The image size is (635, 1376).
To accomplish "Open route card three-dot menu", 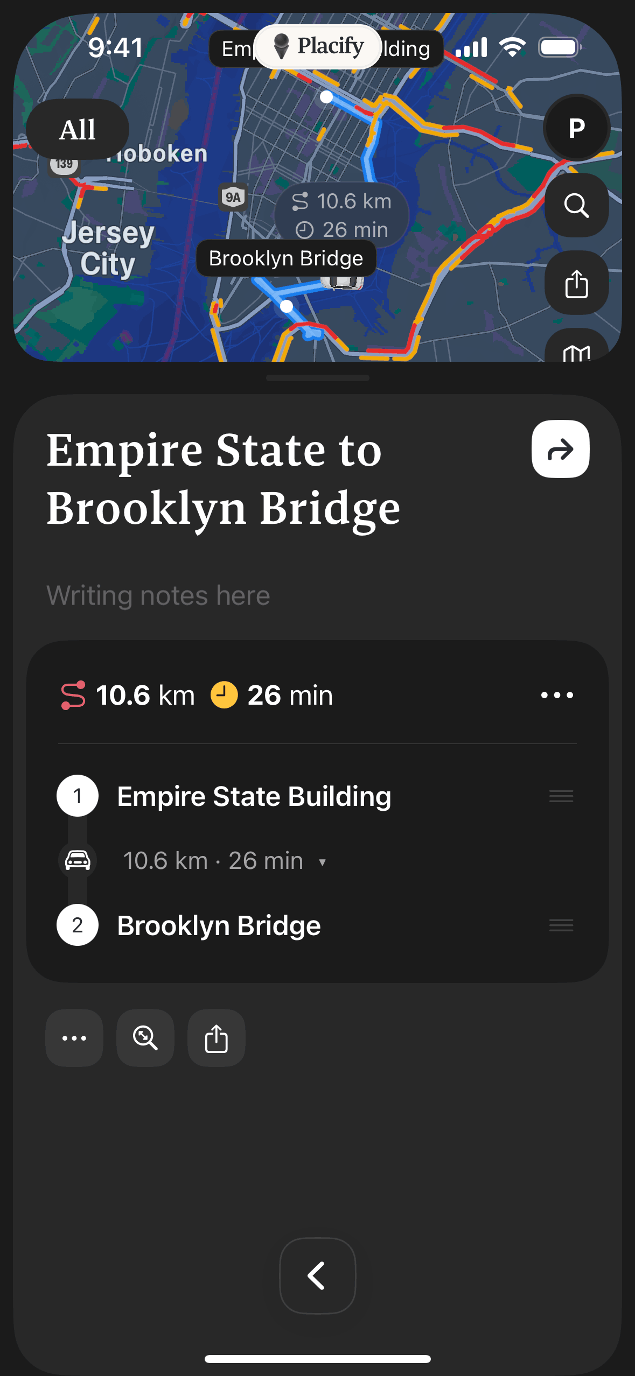I will [557, 695].
